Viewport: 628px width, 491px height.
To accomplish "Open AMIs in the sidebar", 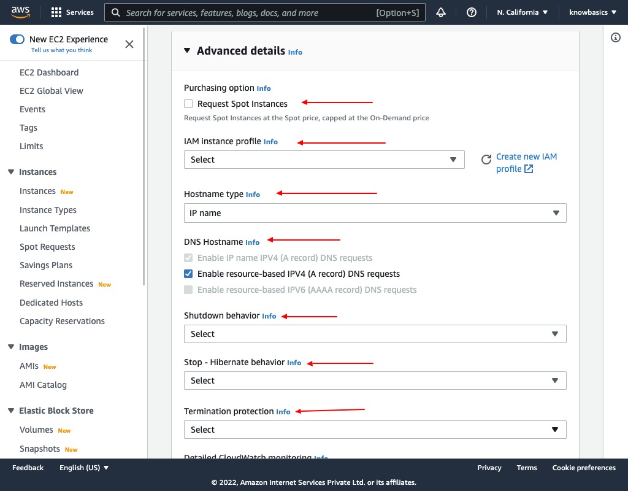I will (29, 366).
